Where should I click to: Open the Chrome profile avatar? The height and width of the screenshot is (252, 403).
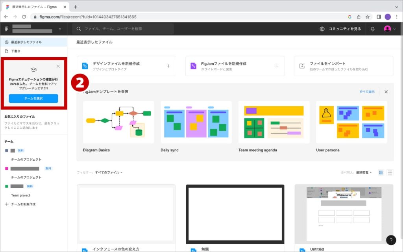coord(388,17)
